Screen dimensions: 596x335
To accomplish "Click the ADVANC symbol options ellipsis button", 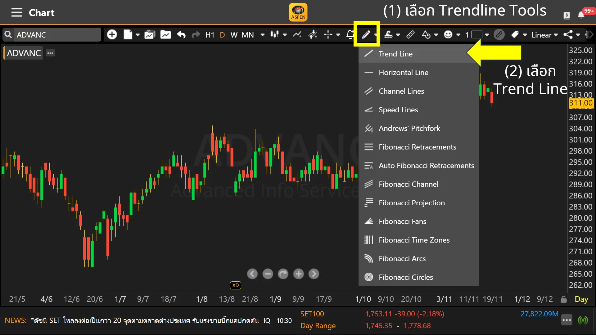I will (x=50, y=53).
